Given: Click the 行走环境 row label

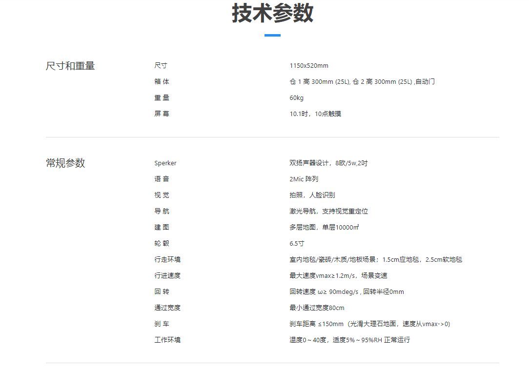Looking at the screenshot, I should [167, 260].
